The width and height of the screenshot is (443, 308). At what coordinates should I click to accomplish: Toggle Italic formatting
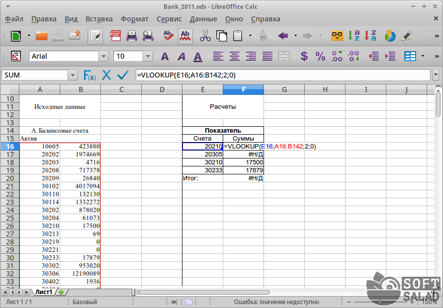pos(181,56)
